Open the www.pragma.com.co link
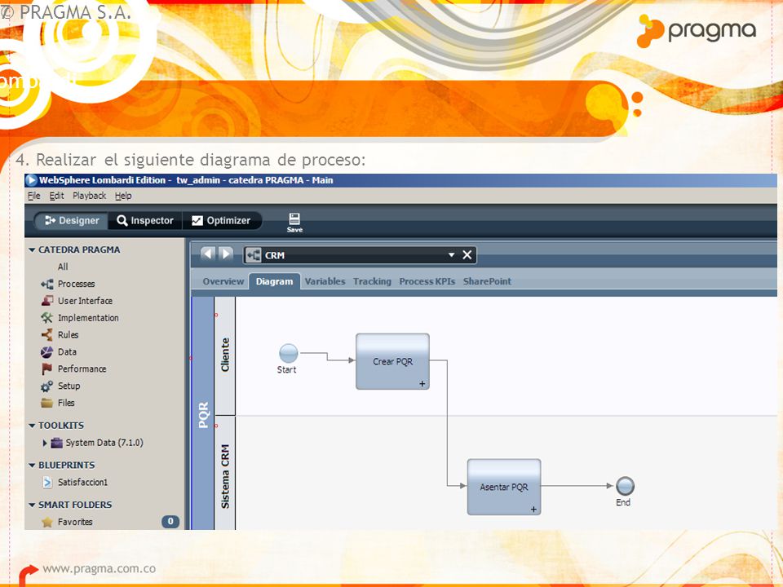The height and width of the screenshot is (587, 783). pos(99,568)
